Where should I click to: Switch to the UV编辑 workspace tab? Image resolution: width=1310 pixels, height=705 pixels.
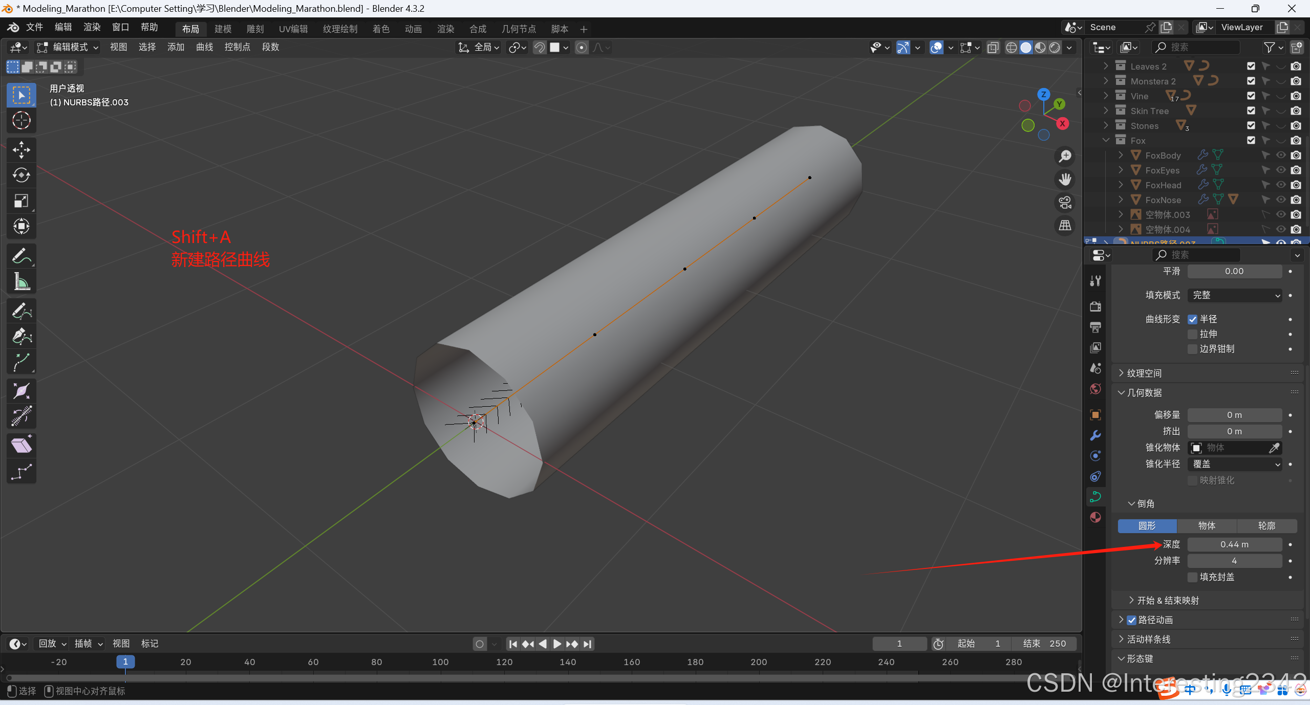point(293,29)
